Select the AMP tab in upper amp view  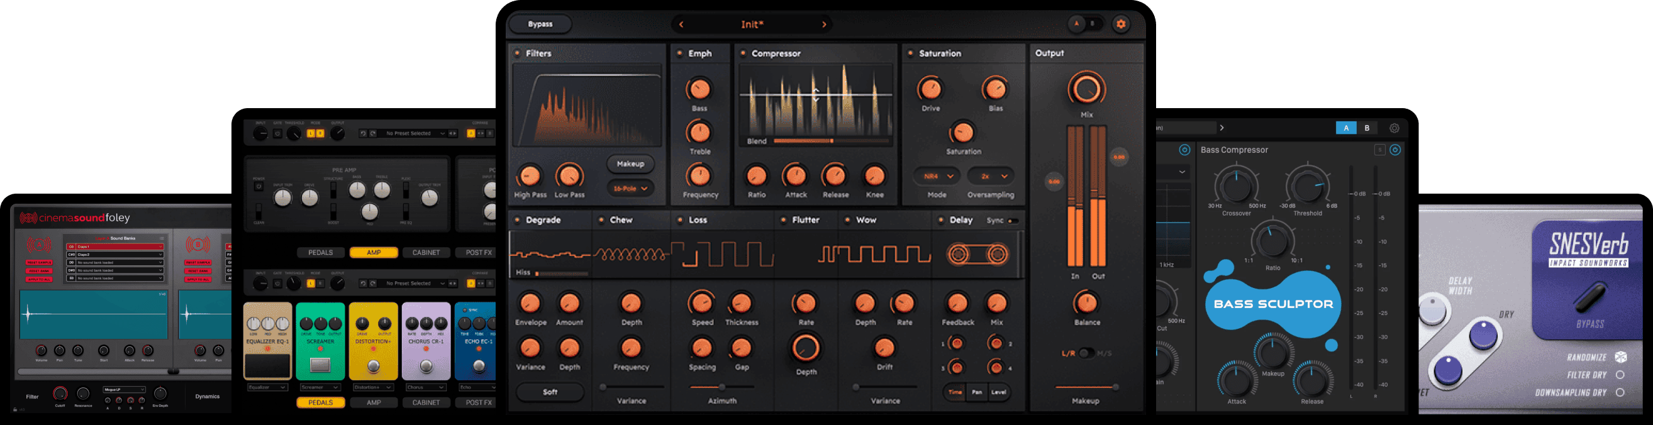click(x=374, y=253)
